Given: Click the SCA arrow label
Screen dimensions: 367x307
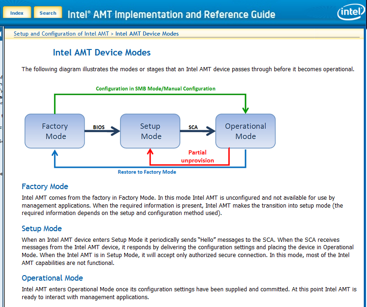Looking at the screenshot, I should coord(193,127).
